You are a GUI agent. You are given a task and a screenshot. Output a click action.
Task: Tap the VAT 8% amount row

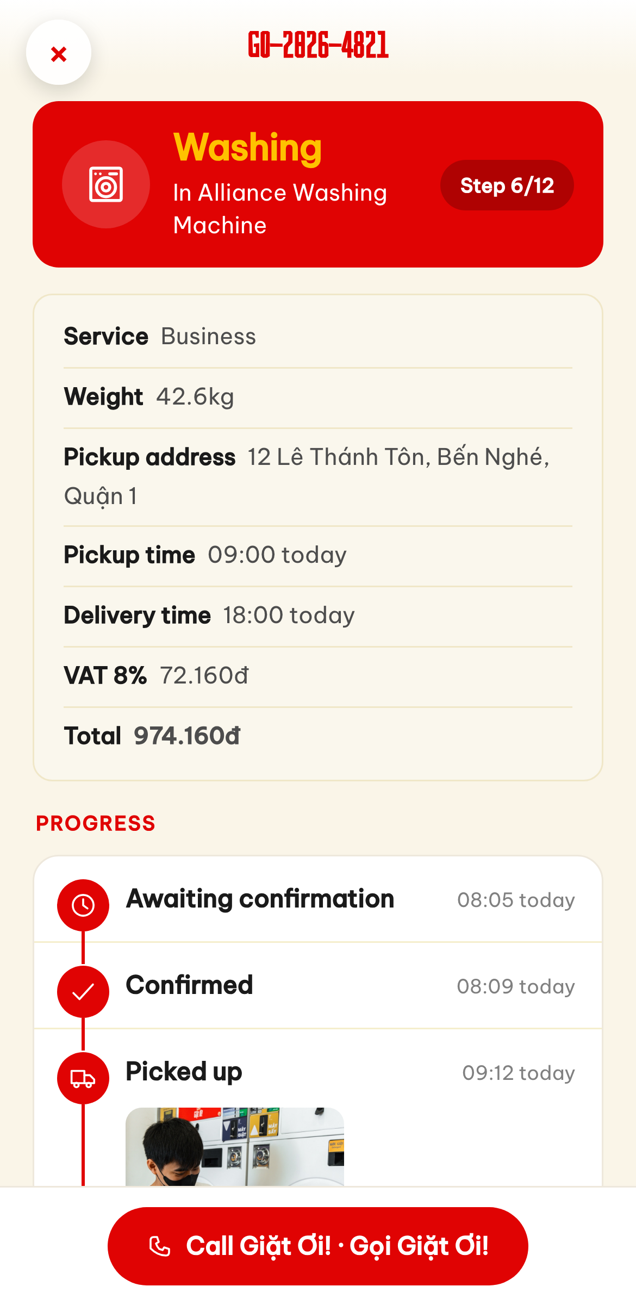click(318, 676)
